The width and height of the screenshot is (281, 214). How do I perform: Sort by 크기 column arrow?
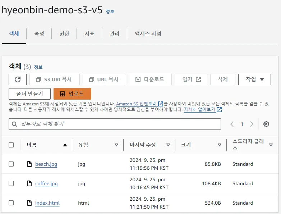coord(220,145)
